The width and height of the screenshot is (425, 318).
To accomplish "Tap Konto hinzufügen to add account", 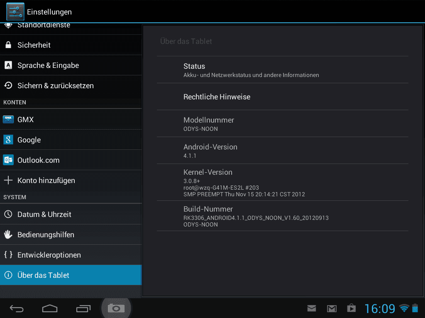I will click(71, 180).
